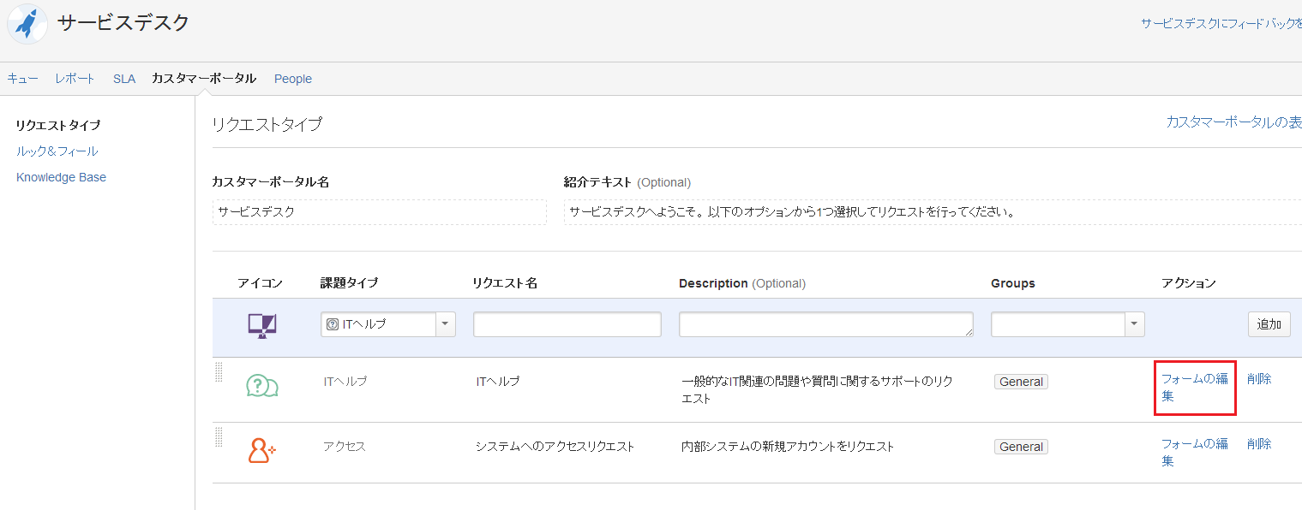Click the rocket Service Desk logo
Screen dimensions: 1302x510
[28, 24]
